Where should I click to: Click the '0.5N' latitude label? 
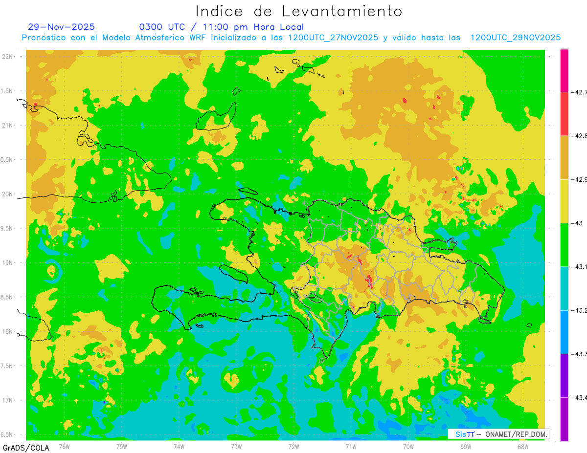click(x=7, y=160)
